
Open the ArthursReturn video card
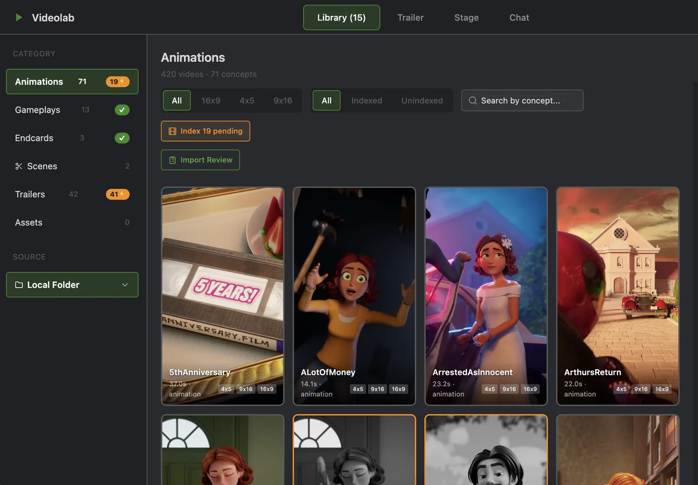618,296
